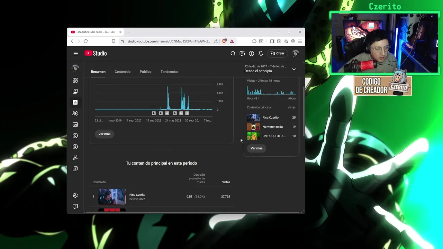Close the 'Estadísticas del canal' browser tab
This screenshot has width=443, height=249.
[120, 32]
